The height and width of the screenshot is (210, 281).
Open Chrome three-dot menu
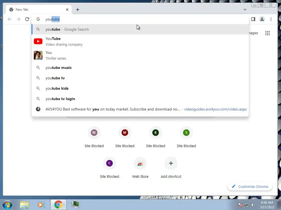click(x=271, y=19)
